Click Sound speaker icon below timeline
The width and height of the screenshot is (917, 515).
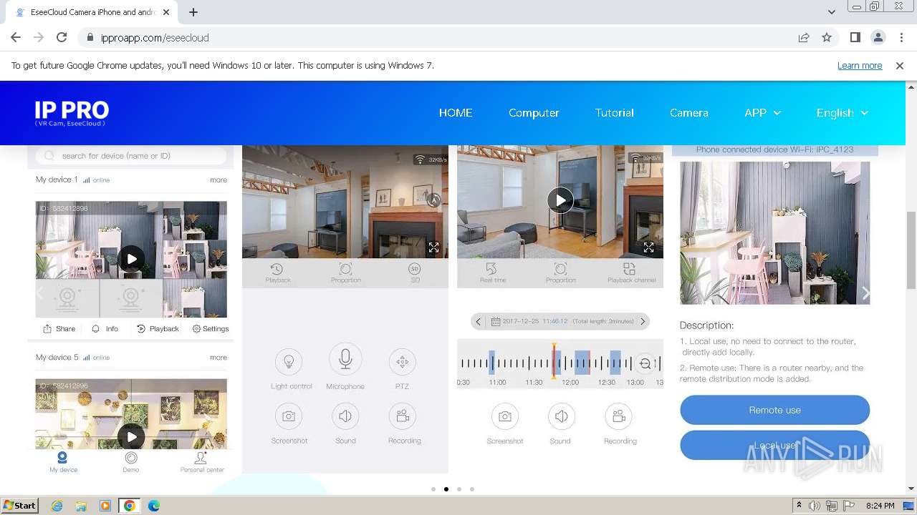561,416
